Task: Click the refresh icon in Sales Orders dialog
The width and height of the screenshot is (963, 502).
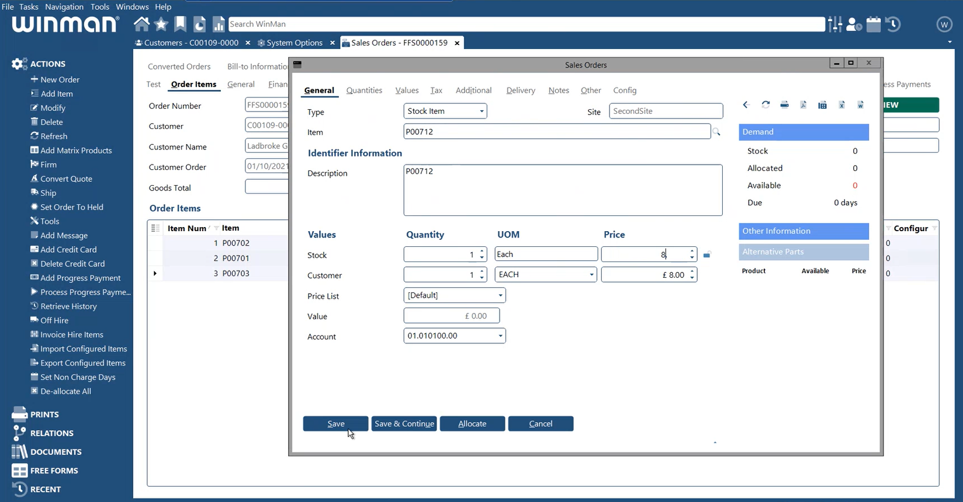Action: pos(765,105)
